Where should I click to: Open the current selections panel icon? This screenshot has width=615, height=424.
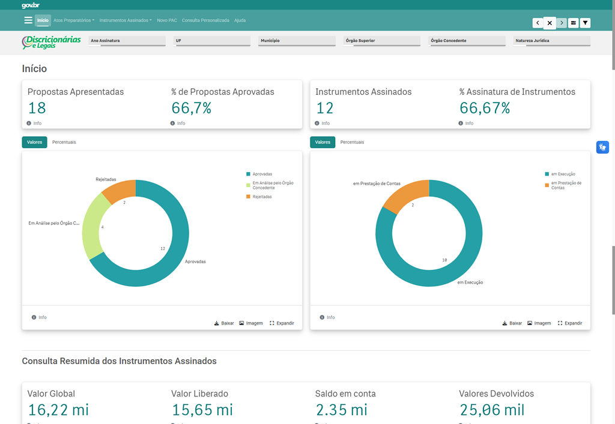574,23
